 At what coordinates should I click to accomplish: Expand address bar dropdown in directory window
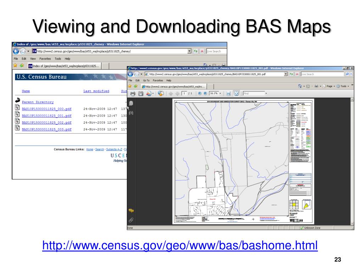(189, 51)
